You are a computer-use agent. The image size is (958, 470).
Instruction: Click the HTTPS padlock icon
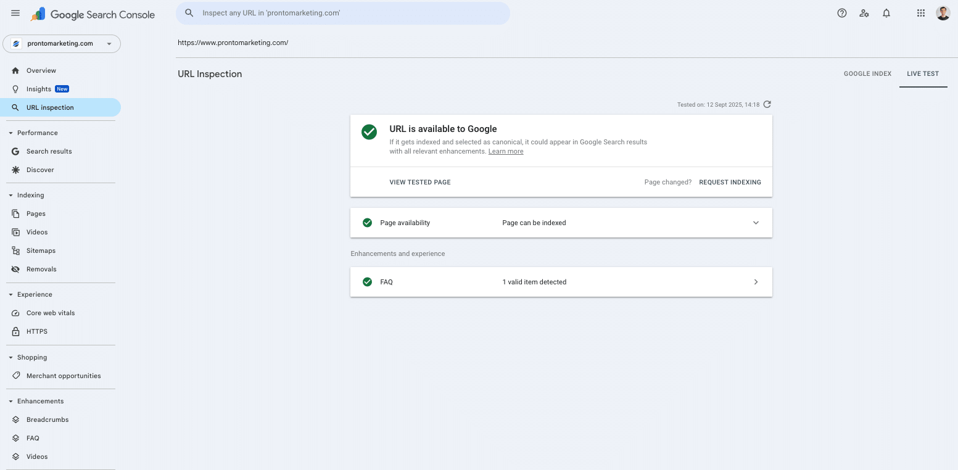pyautogui.click(x=15, y=331)
